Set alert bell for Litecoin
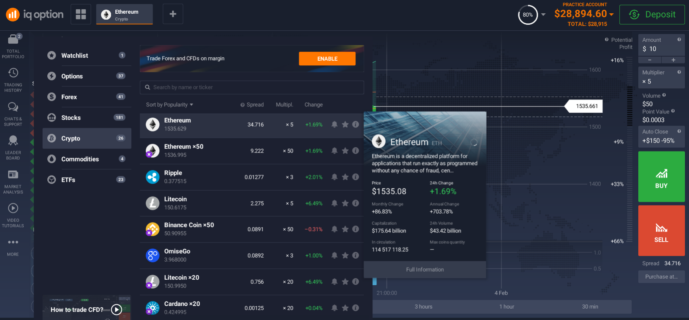The width and height of the screenshot is (689, 320). point(334,203)
